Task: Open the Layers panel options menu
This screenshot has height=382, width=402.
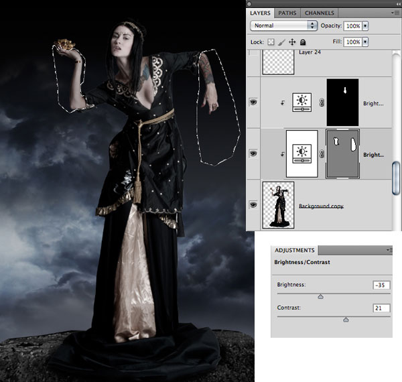Action: (395, 13)
